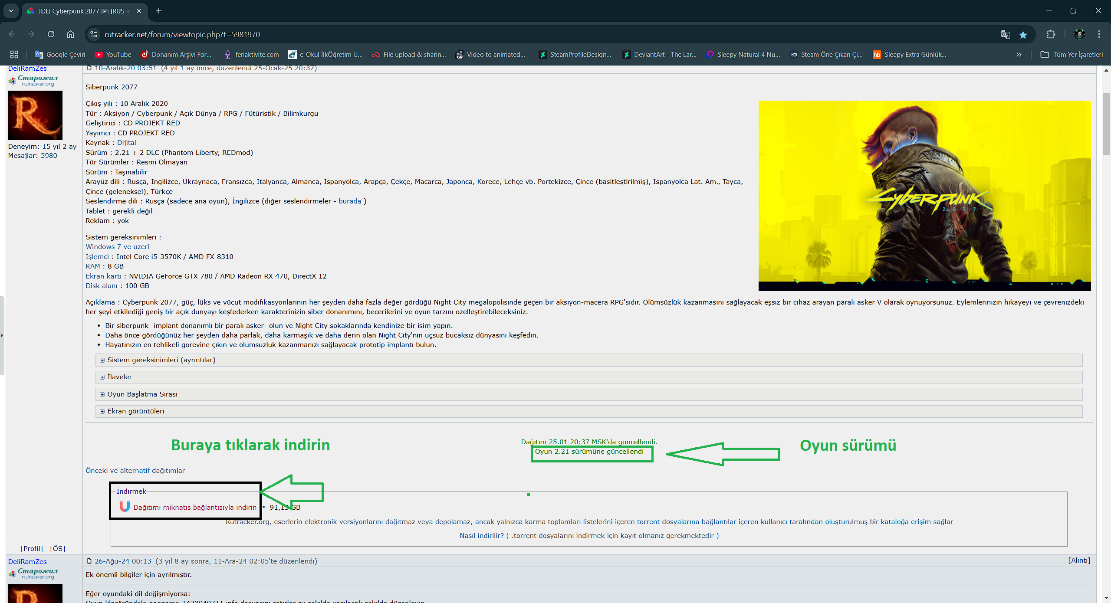Image resolution: width=1111 pixels, height=603 pixels.
Task: Open the Chrome profile avatar
Action: click(x=1079, y=34)
